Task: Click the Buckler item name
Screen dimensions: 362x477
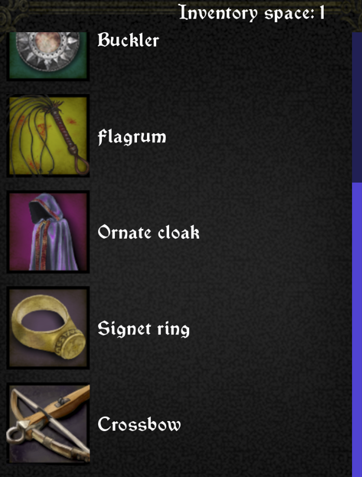Action: 128,40
